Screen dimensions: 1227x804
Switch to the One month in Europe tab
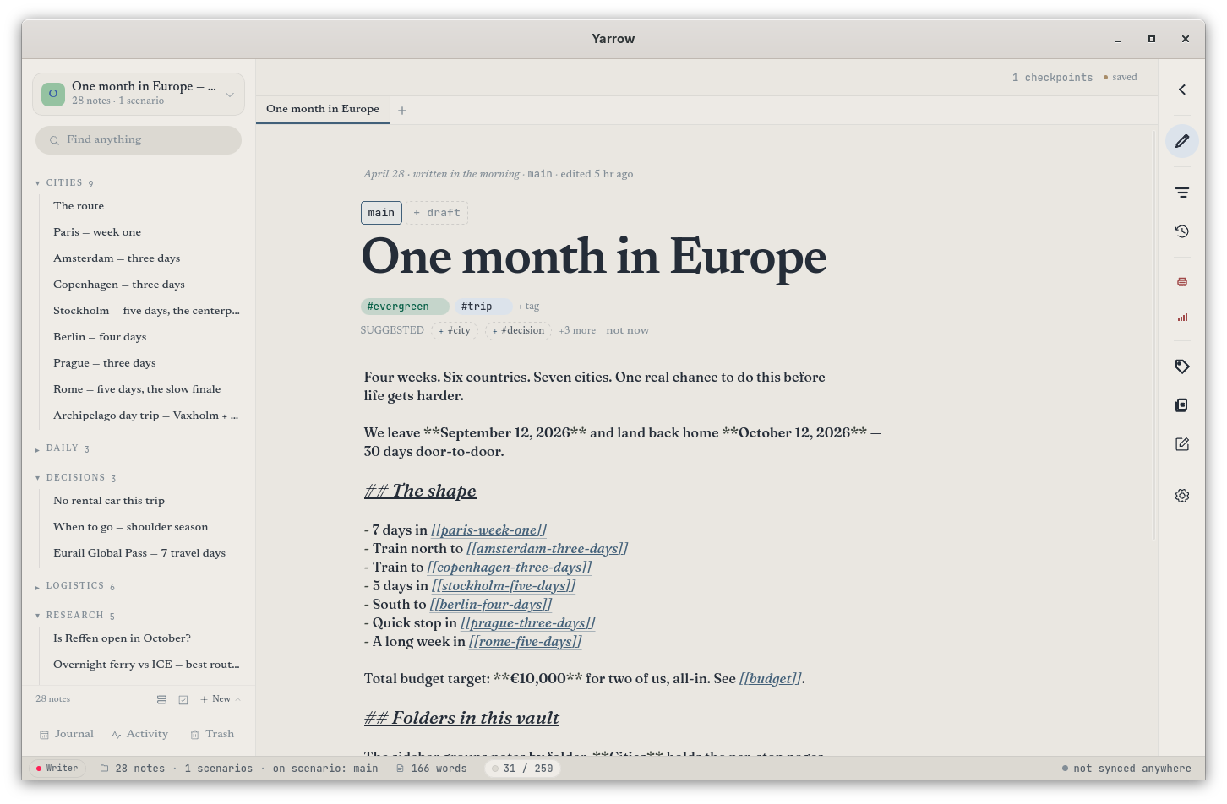tap(323, 109)
